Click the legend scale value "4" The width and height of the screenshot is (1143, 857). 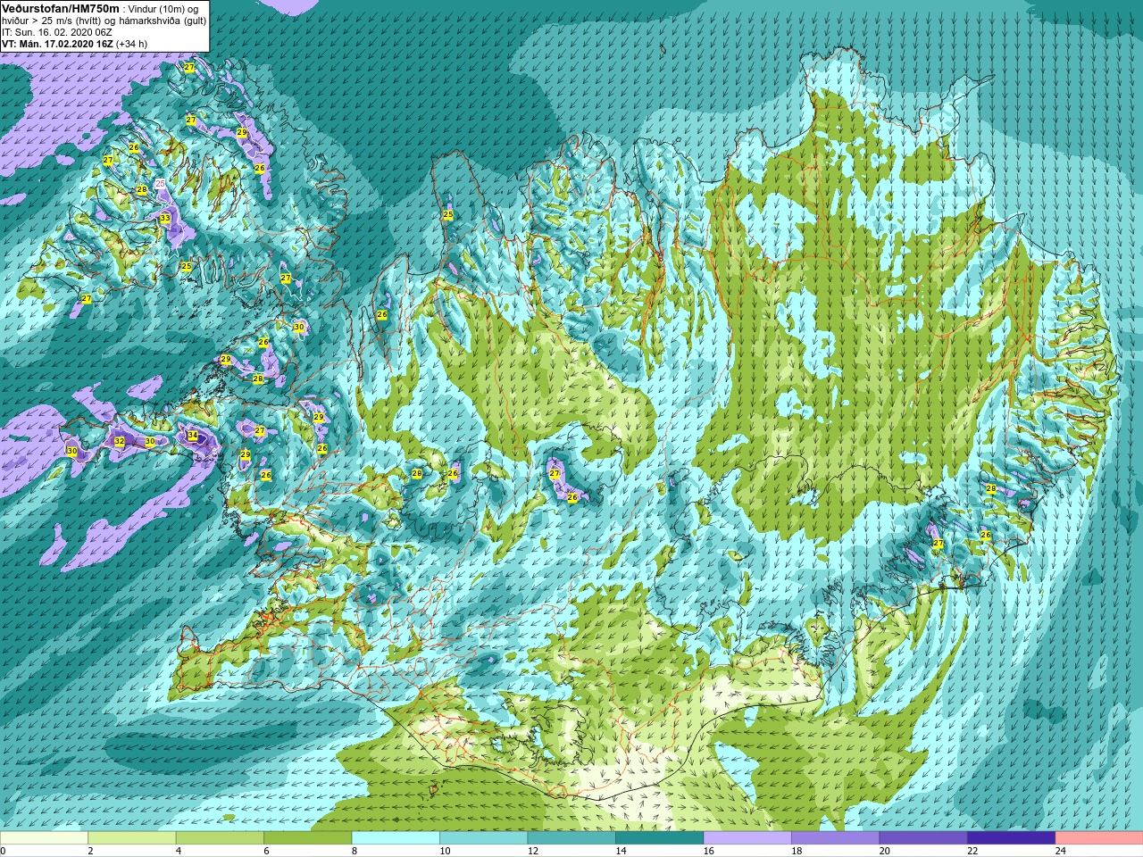(x=179, y=852)
